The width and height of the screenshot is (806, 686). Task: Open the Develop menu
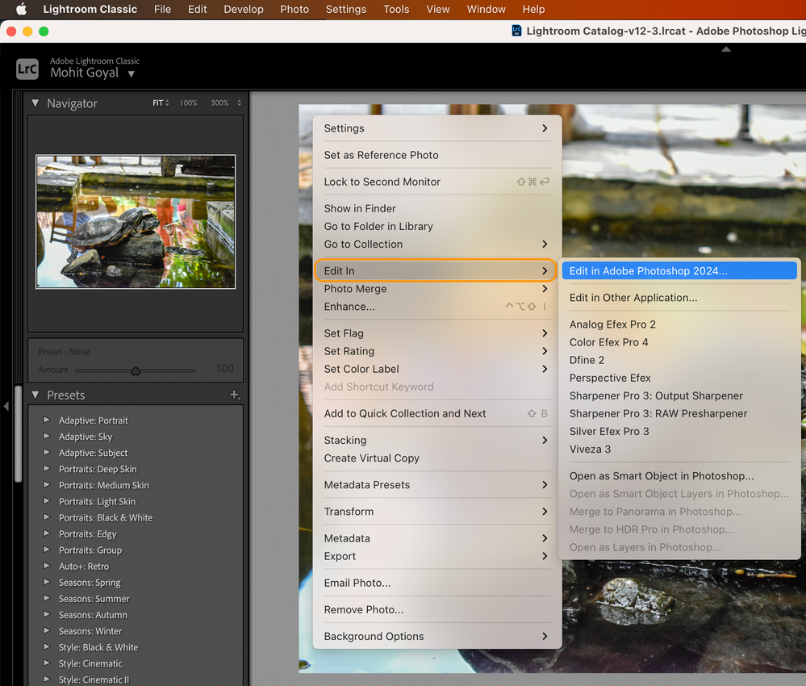click(243, 9)
